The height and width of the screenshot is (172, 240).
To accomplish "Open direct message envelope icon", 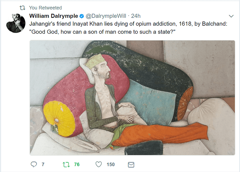I will point(131,165).
